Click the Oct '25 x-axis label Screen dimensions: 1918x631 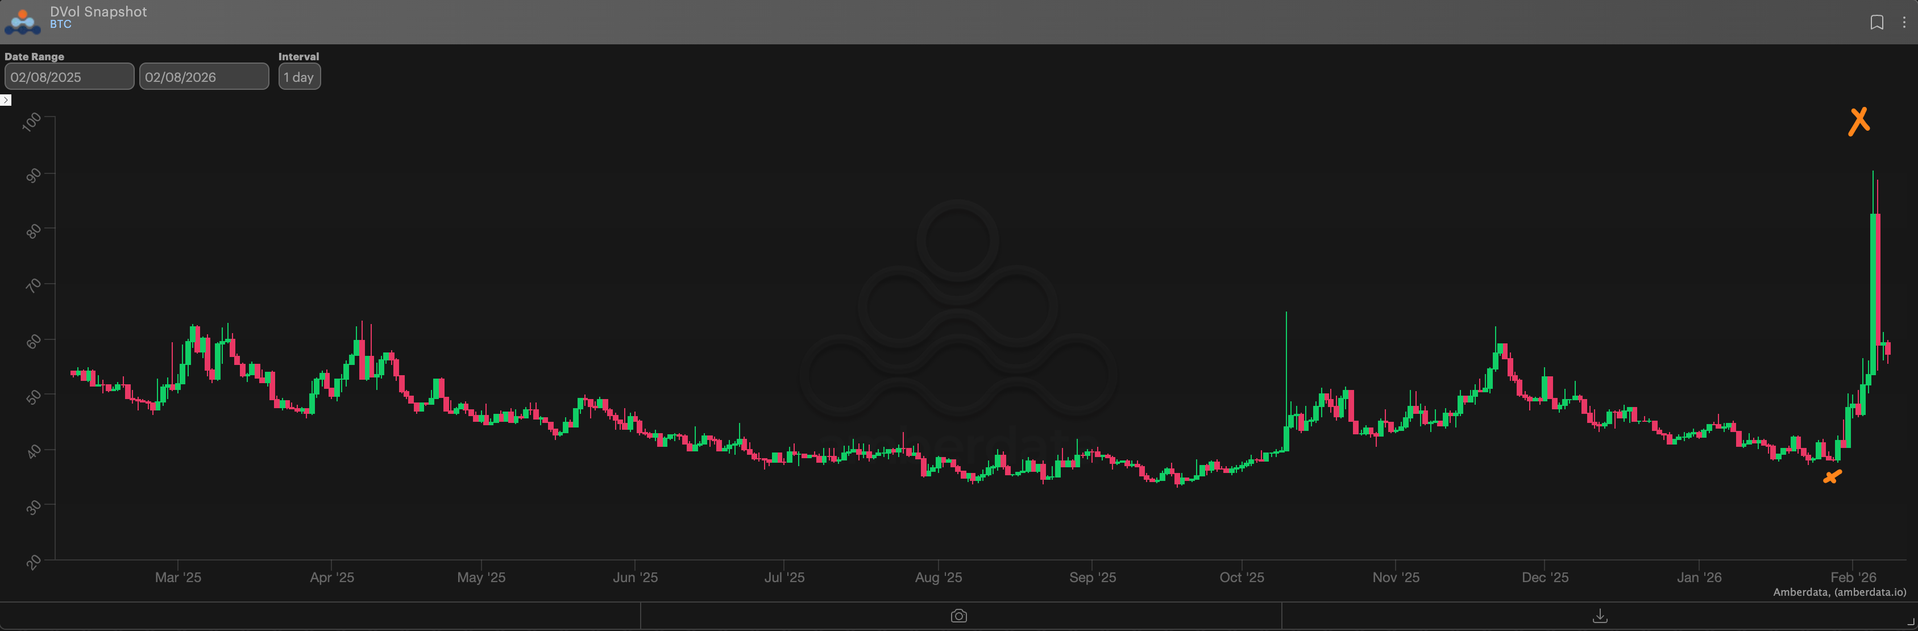click(x=1241, y=578)
